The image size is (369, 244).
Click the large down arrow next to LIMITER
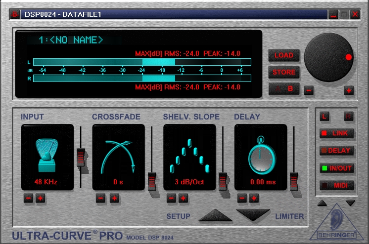253,215
